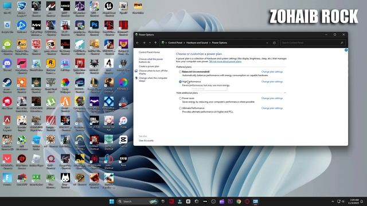Open the Windows Start menu
The height and width of the screenshot is (206, 367).
tap(112, 201)
